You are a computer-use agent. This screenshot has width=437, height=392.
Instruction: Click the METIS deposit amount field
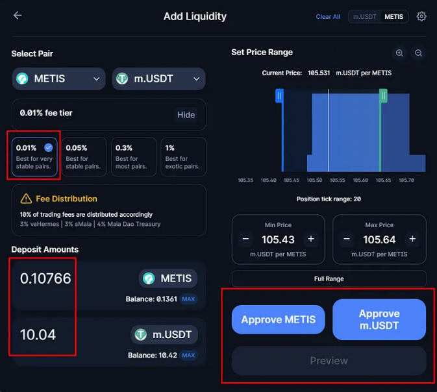click(x=45, y=278)
